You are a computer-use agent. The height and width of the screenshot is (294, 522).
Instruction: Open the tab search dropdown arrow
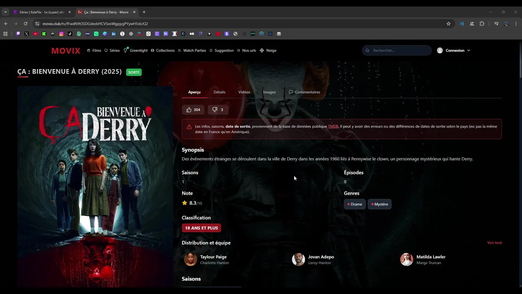coord(5,12)
